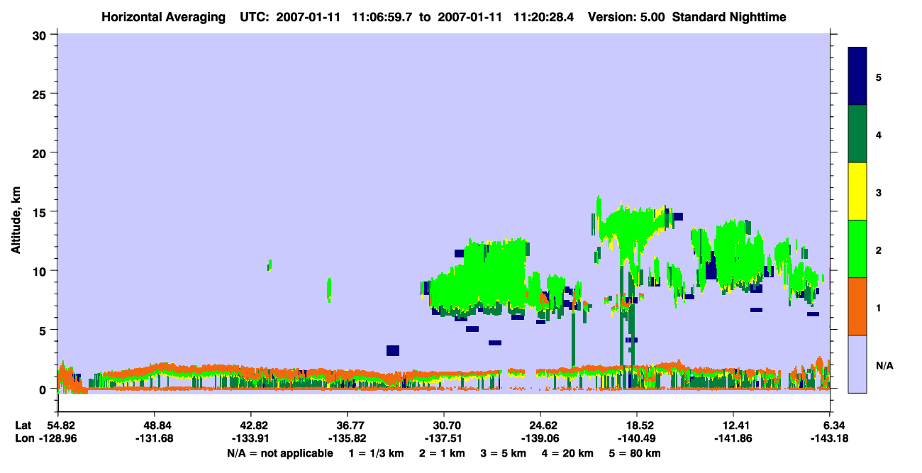Click longitude value -140.49
The image size is (922, 473).
click(635, 438)
